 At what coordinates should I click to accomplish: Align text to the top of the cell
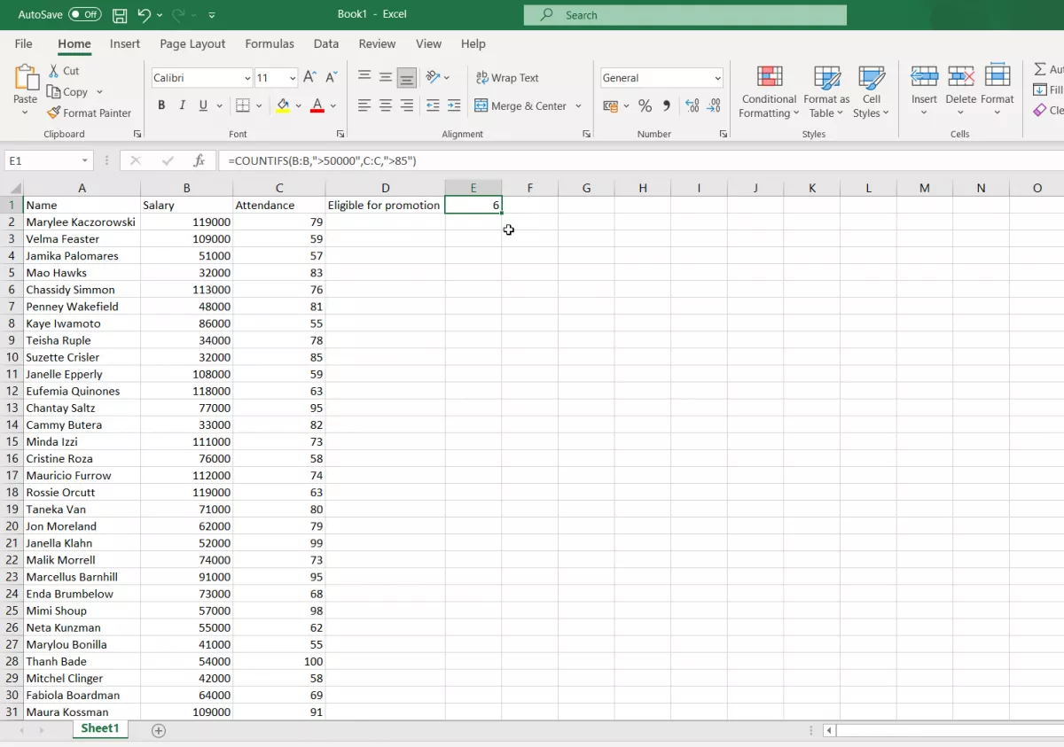tap(364, 78)
